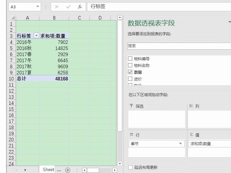
Task: Enable 延迟布局更新 checkbox
Action: [130, 167]
